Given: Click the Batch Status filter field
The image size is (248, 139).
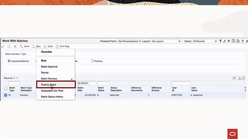Looking at the screenshot, I should [x=103, y=83].
